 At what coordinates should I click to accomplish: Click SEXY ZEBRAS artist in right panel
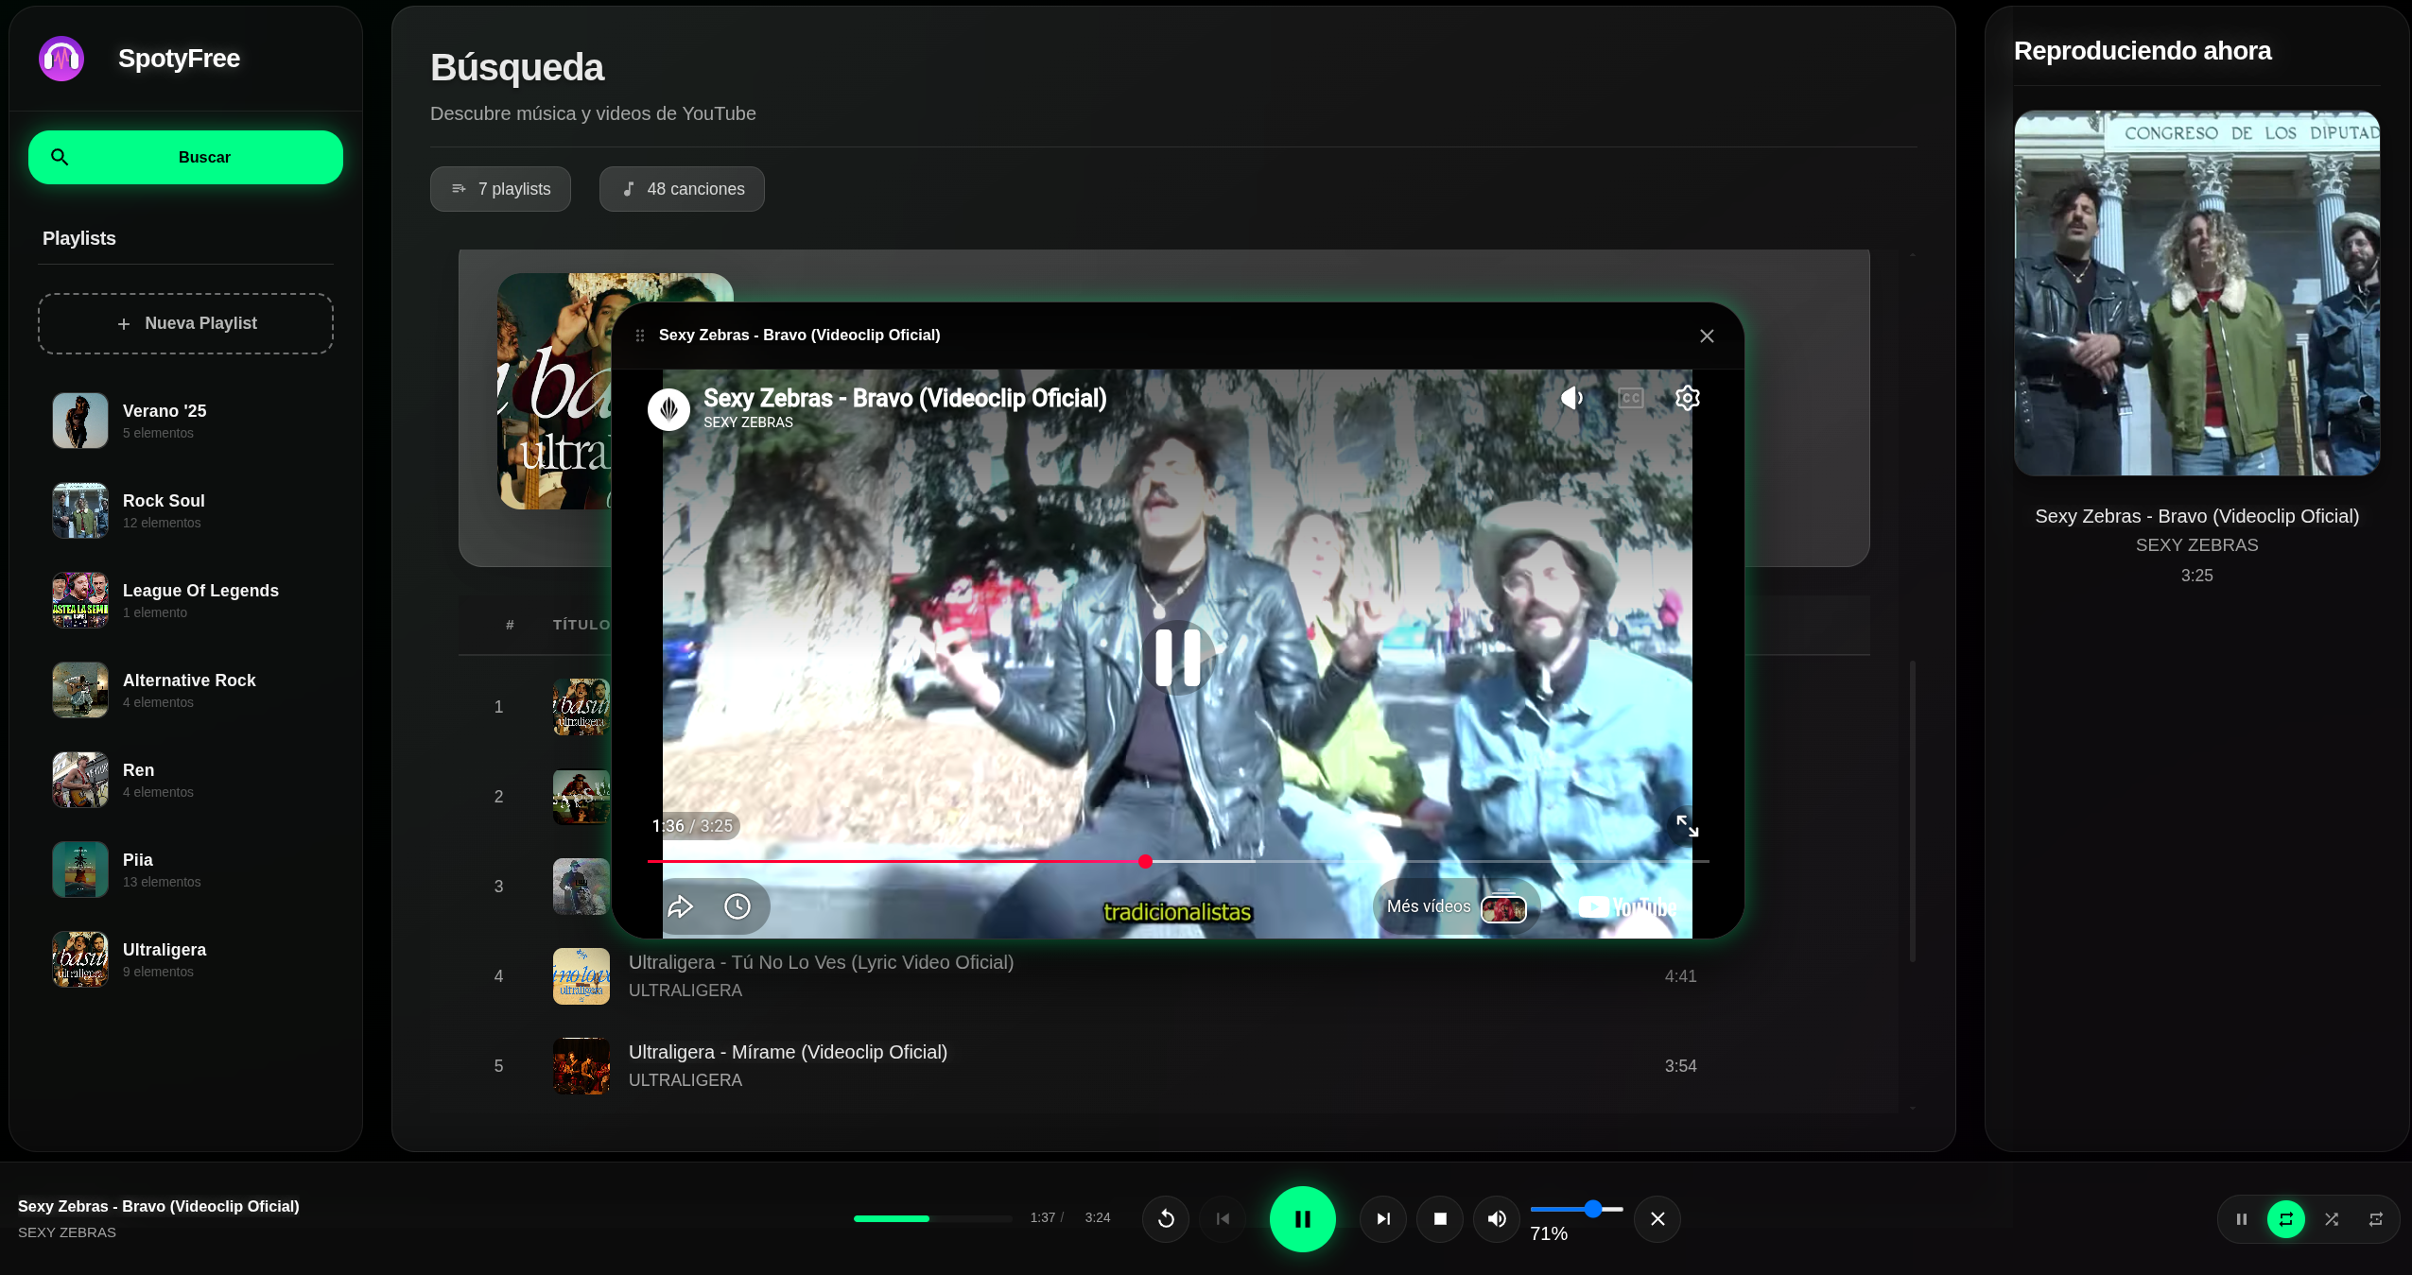click(2196, 545)
